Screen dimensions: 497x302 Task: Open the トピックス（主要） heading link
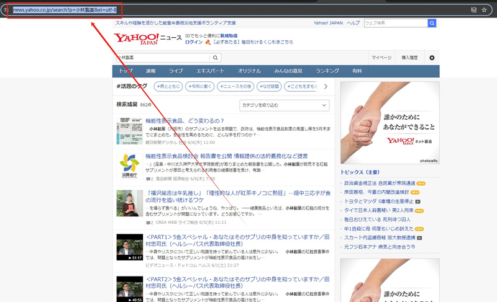click(360, 172)
